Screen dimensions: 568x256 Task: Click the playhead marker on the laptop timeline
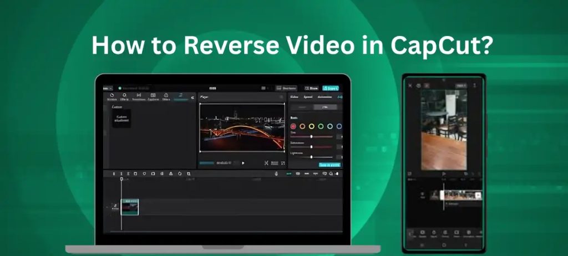pyautogui.click(x=121, y=179)
